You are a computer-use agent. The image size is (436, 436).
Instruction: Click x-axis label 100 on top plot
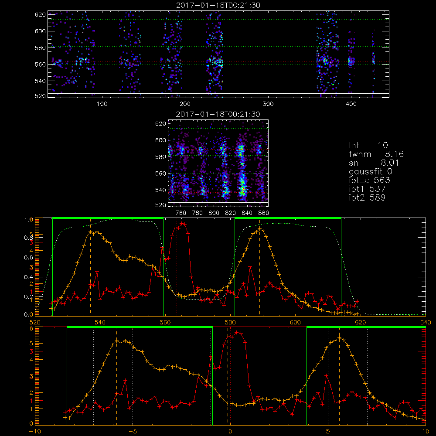click(102, 104)
